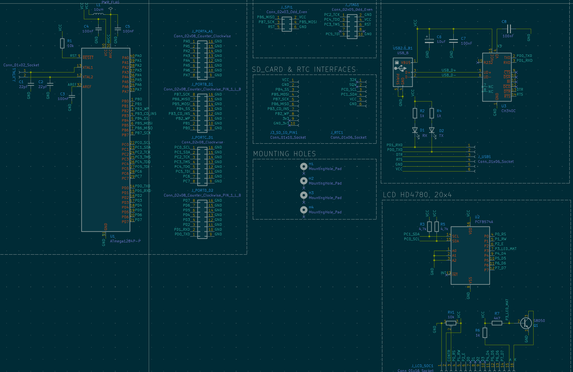Click the 'USB2.0_B1' reference label

(x=403, y=48)
